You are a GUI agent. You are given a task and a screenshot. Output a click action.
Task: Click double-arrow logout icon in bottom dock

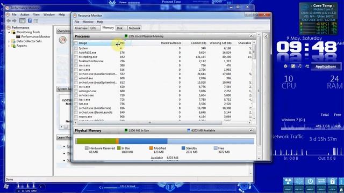[x=321, y=181]
